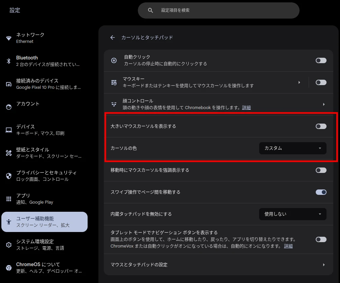Turn on 移動時にマウスカーソルを強調表示する
Image resolution: width=340 pixels, height=283 pixels.
320,170
